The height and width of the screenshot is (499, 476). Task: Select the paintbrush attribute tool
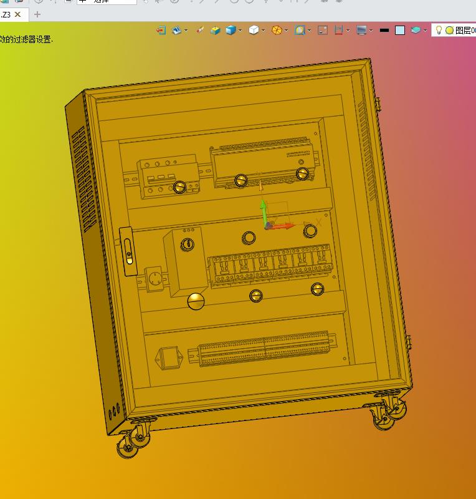click(x=200, y=30)
